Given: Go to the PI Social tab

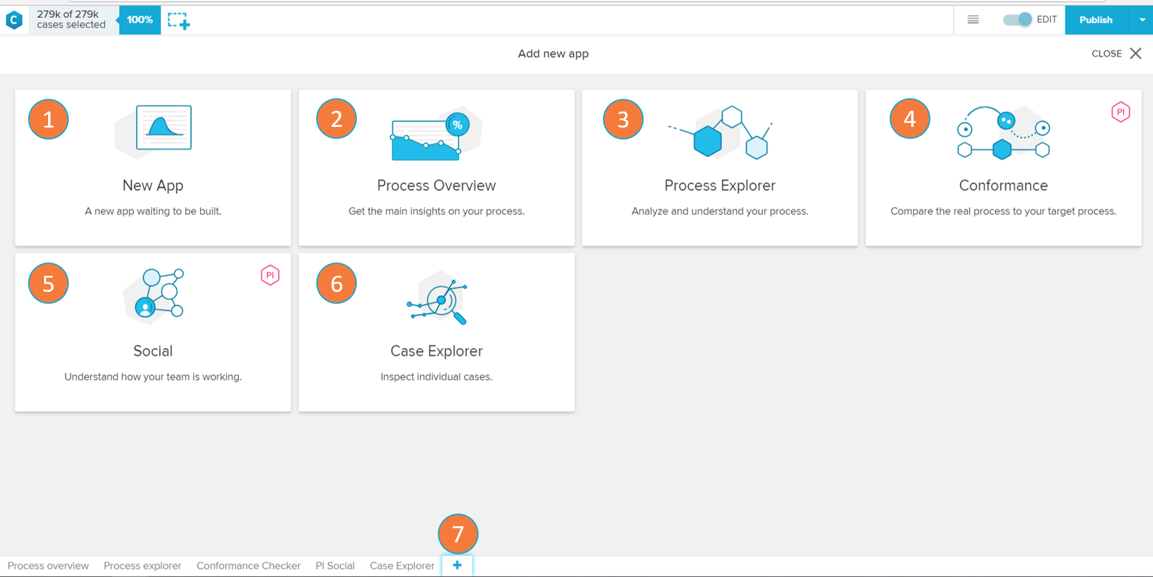Looking at the screenshot, I should [x=335, y=566].
